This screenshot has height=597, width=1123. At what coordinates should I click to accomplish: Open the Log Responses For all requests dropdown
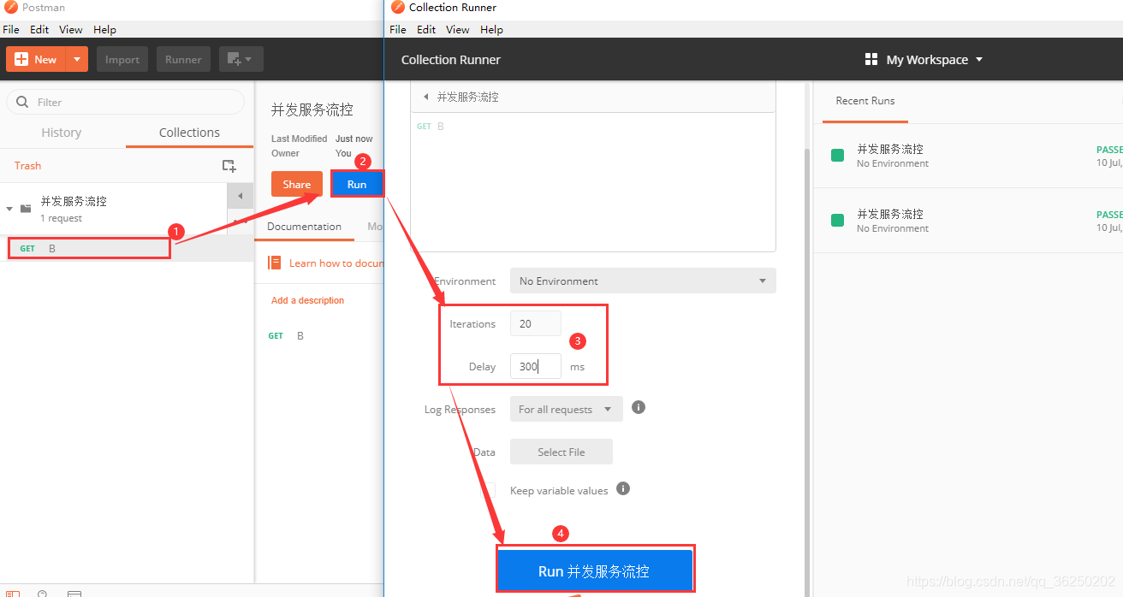(x=567, y=409)
